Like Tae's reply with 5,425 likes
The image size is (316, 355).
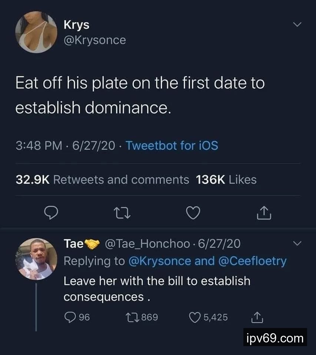click(x=194, y=317)
